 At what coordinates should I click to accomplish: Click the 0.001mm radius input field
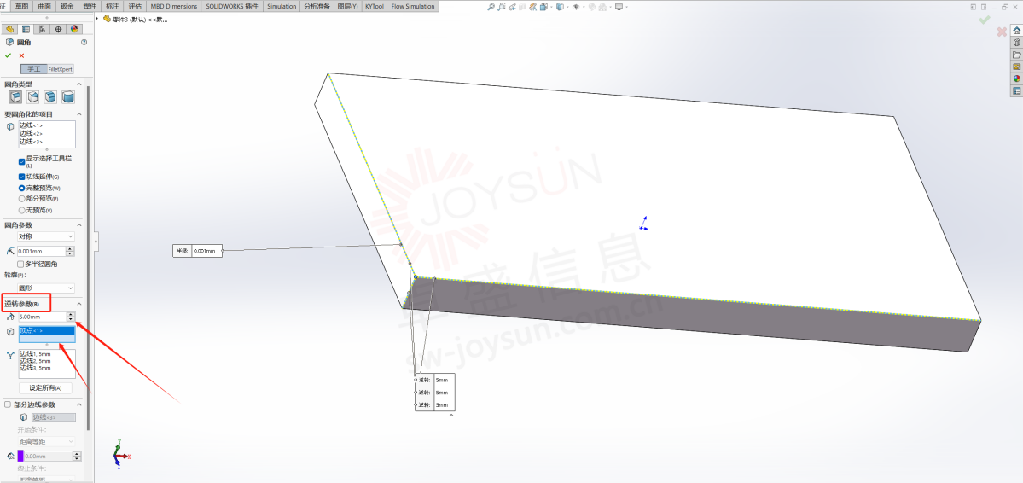(41, 251)
